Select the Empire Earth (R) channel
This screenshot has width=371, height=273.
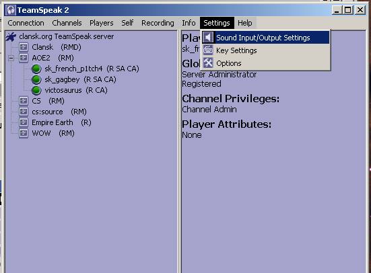[x=61, y=122]
